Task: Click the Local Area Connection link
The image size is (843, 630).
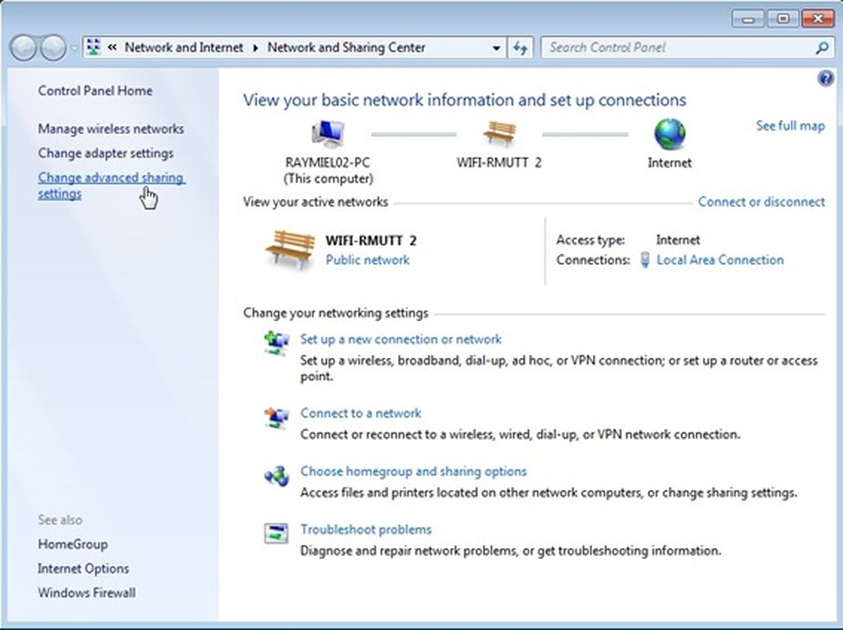Action: point(720,260)
